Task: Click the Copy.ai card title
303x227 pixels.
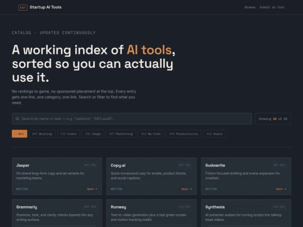Action: pyautogui.click(x=118, y=165)
